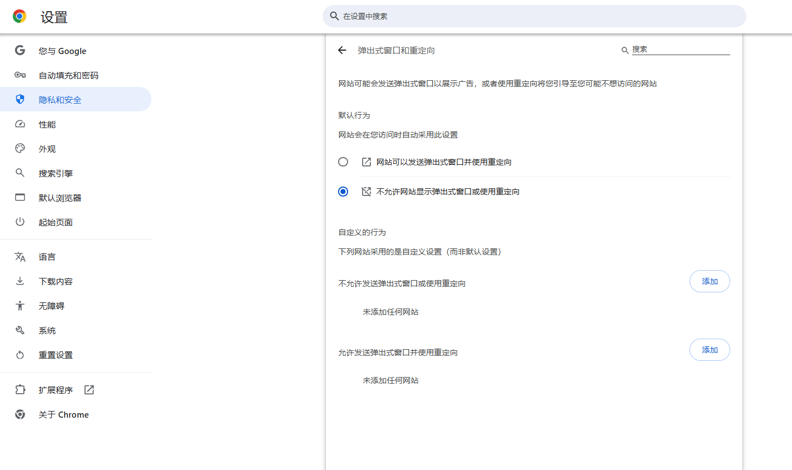The width and height of the screenshot is (792, 470).
Task: Click 未添加任何网站 under blocked sites
Action: (390, 312)
